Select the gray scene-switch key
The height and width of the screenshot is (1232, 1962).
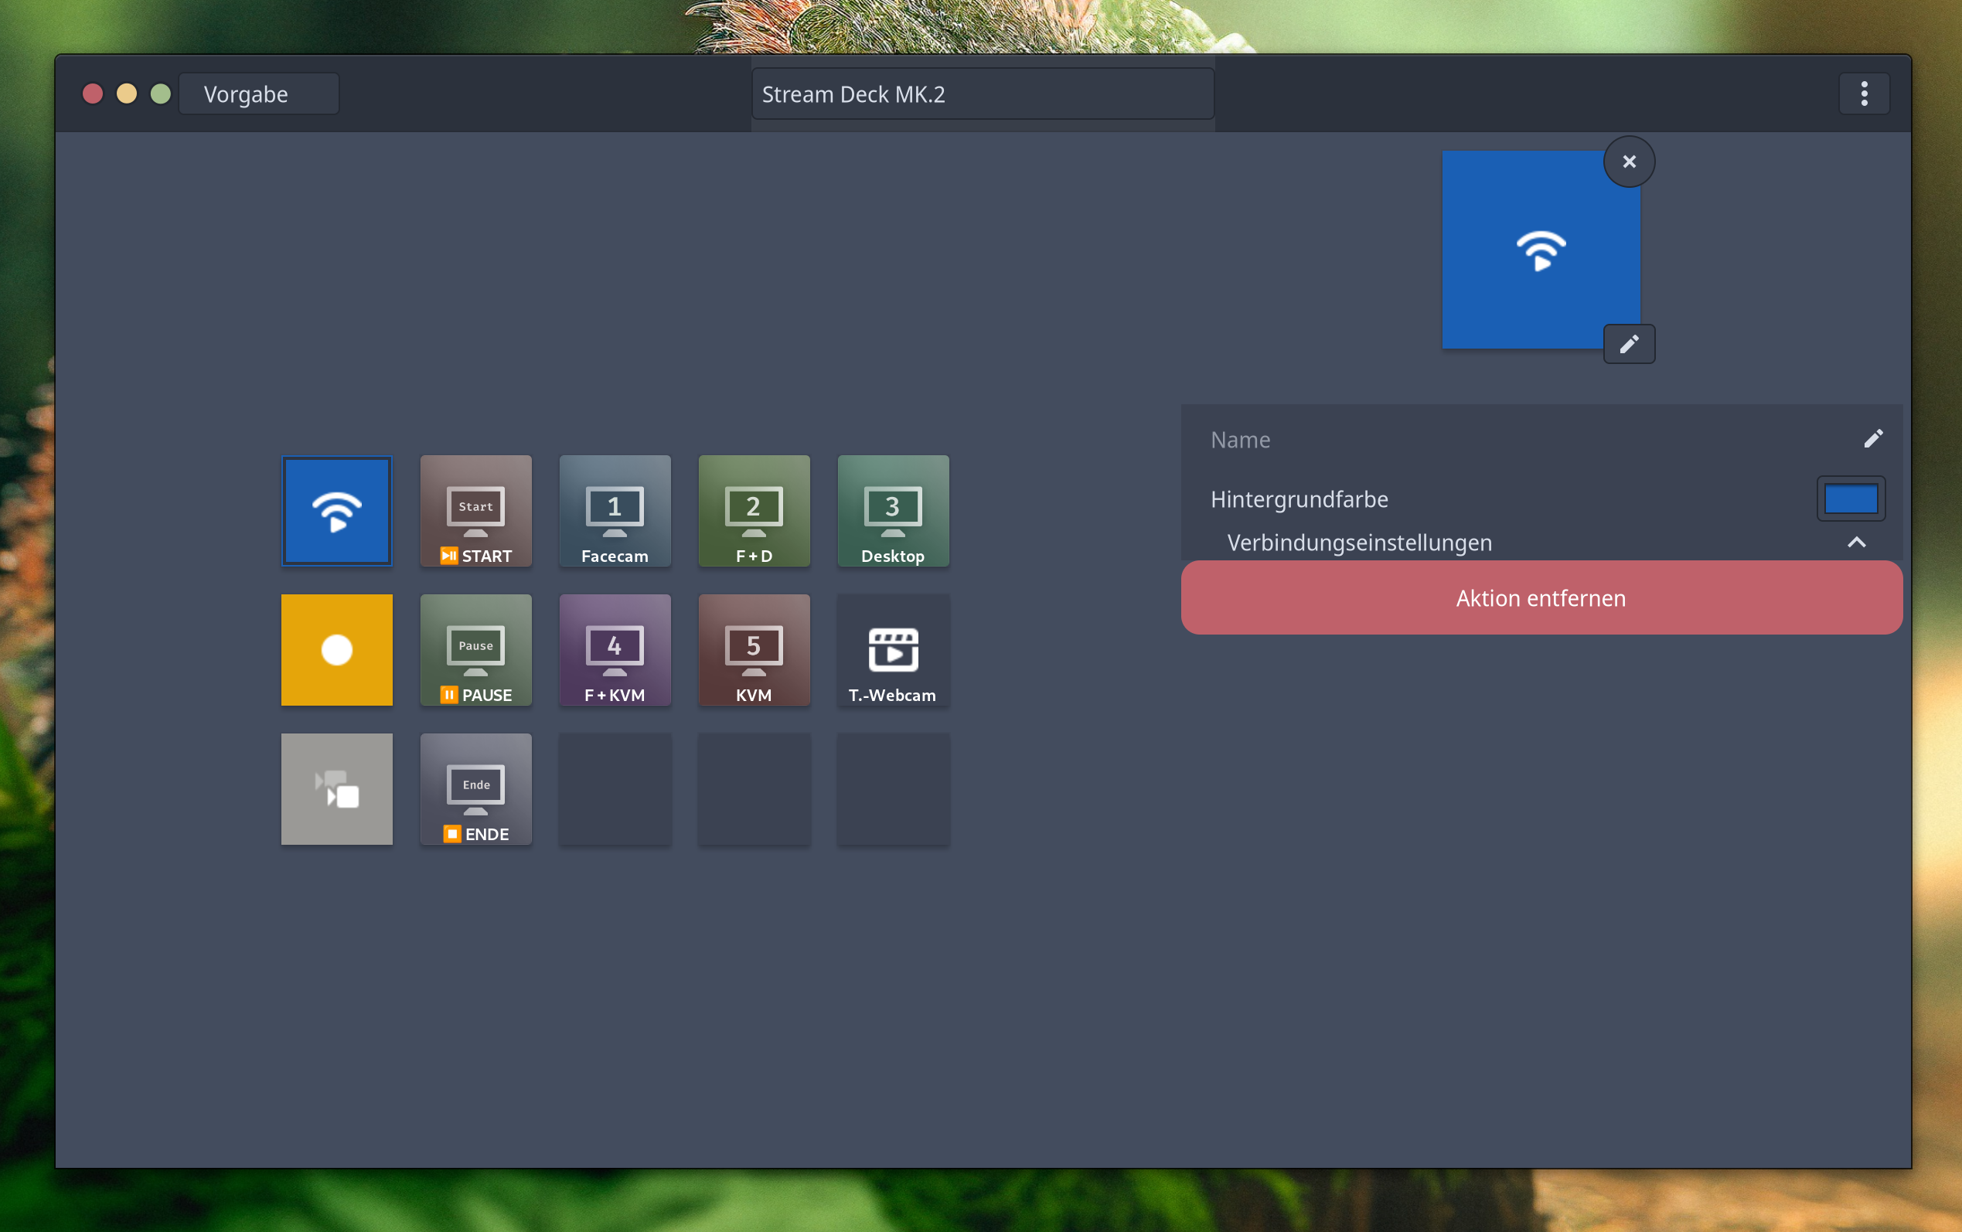(x=336, y=788)
